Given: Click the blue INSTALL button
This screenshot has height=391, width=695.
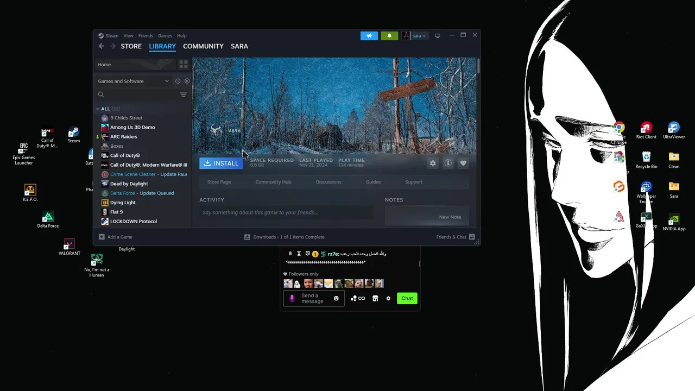Looking at the screenshot, I should [x=221, y=163].
